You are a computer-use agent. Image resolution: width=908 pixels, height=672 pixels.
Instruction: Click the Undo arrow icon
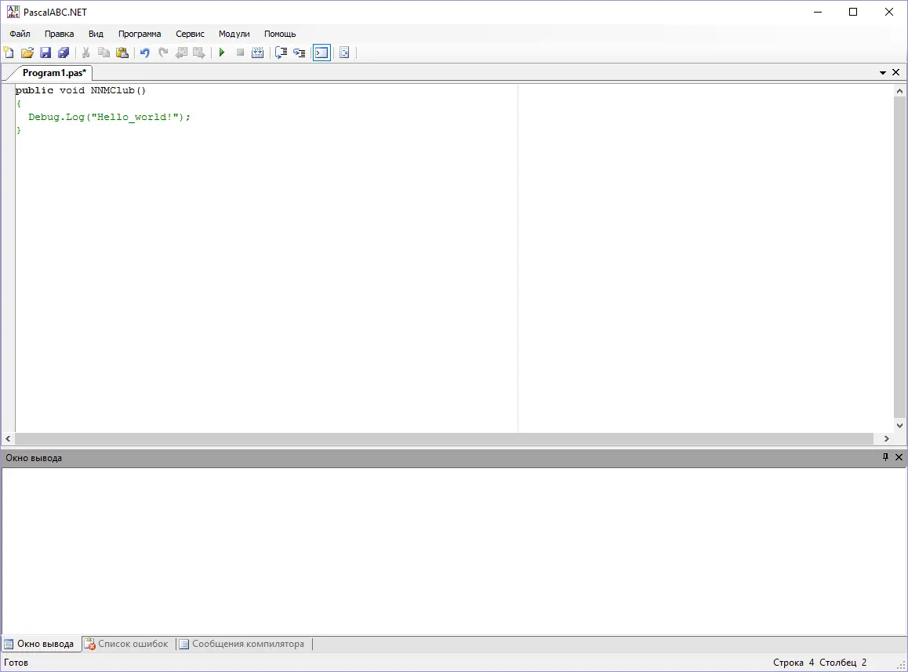145,53
